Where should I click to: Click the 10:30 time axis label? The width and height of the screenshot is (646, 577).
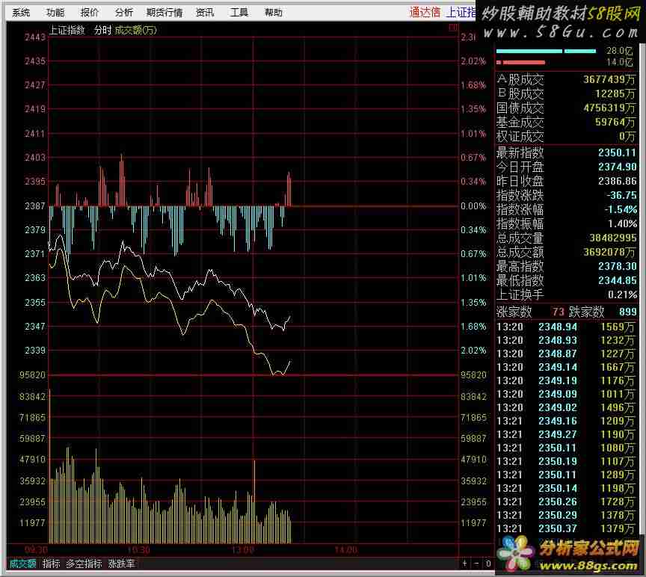pyautogui.click(x=138, y=550)
